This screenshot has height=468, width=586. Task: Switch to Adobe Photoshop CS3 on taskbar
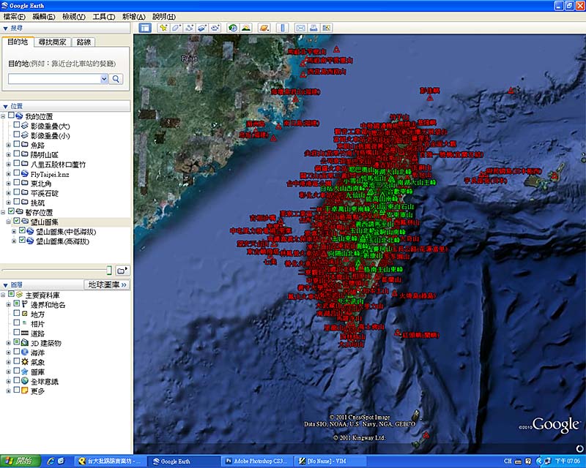pos(258,461)
